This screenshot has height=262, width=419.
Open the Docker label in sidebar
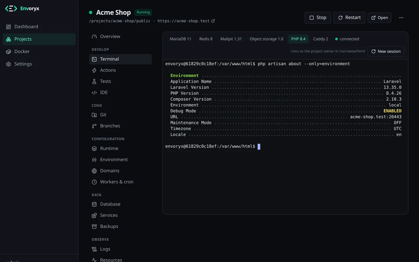(22, 51)
